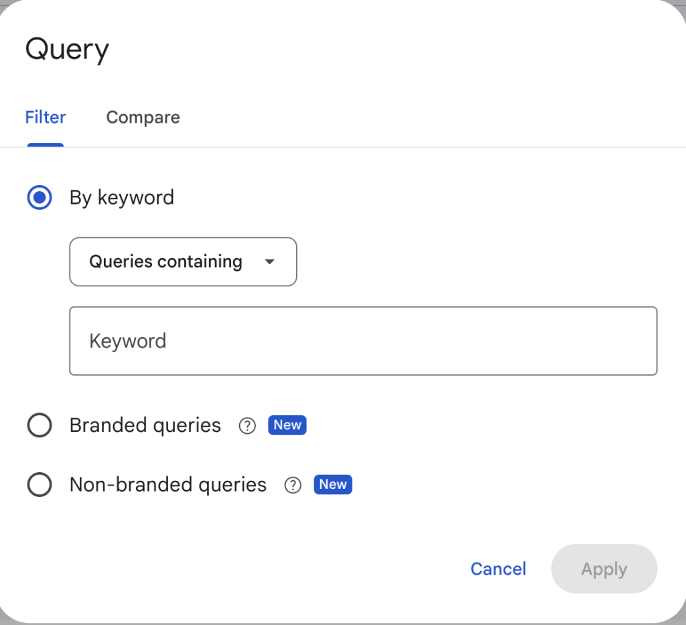This screenshot has width=686, height=625.
Task: Click the Branded queries label text
Action: tap(145, 426)
